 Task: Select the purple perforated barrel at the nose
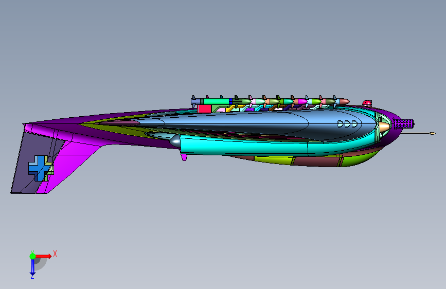point(403,124)
